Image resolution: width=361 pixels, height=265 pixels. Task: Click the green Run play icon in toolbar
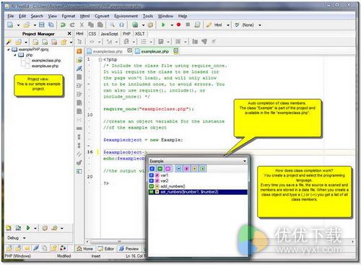click(163, 25)
